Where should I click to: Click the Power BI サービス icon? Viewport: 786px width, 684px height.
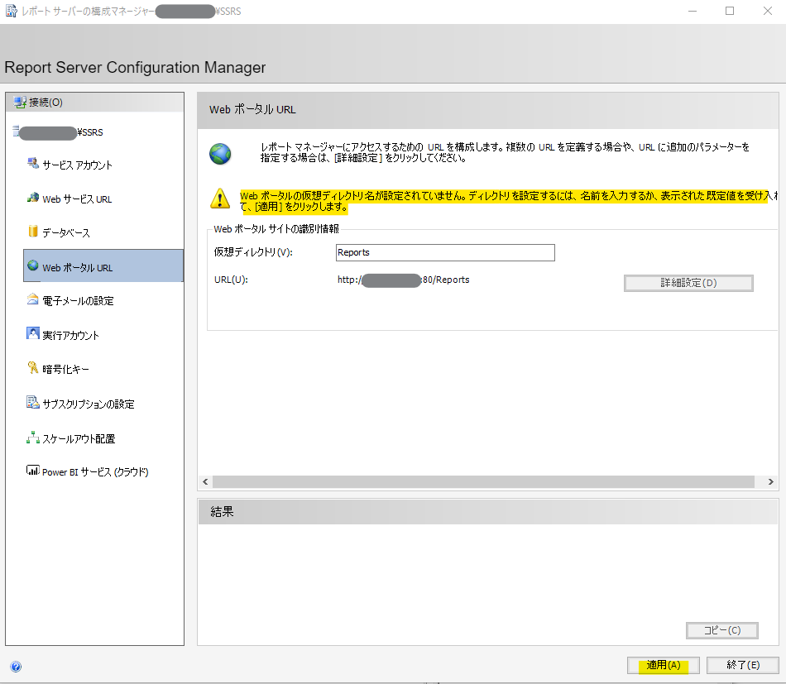click(33, 471)
